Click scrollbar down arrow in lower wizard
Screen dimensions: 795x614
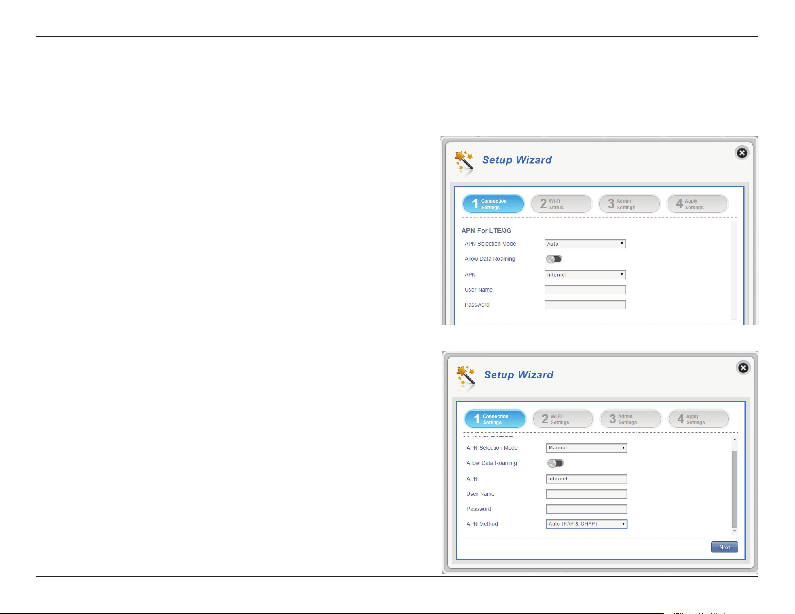pyautogui.click(x=735, y=531)
